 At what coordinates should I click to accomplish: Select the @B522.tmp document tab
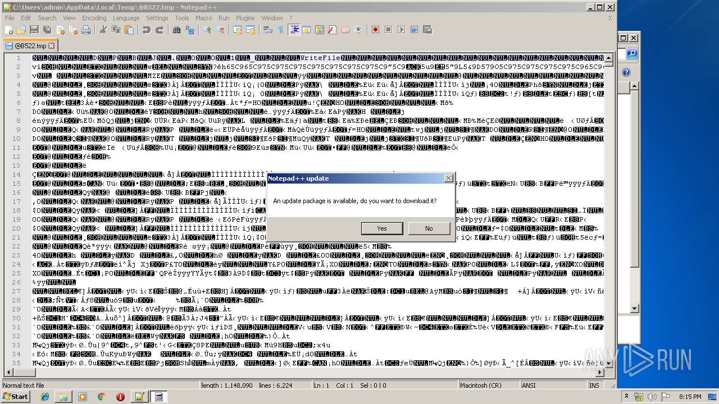coord(30,45)
